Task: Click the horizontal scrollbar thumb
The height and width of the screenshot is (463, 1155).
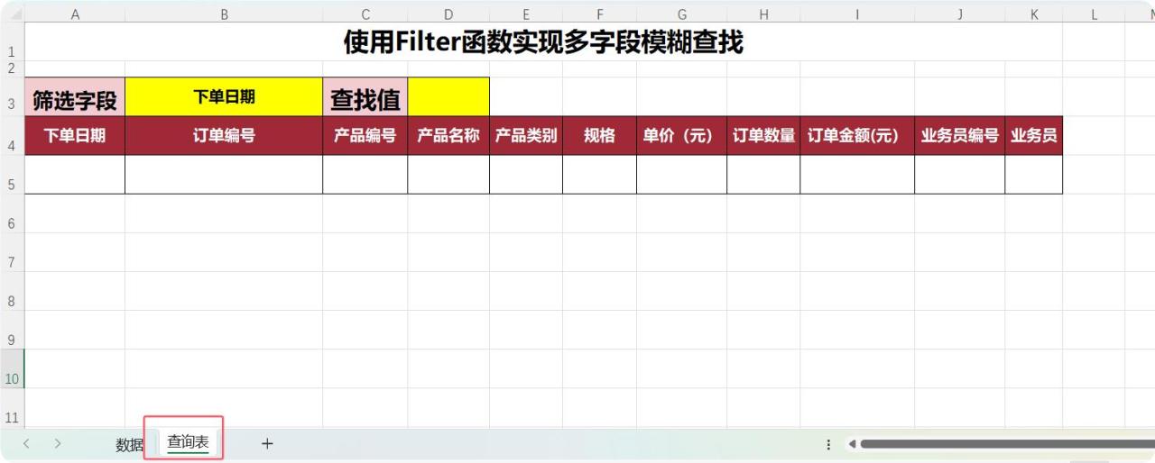Action: pyautogui.click(x=1007, y=444)
